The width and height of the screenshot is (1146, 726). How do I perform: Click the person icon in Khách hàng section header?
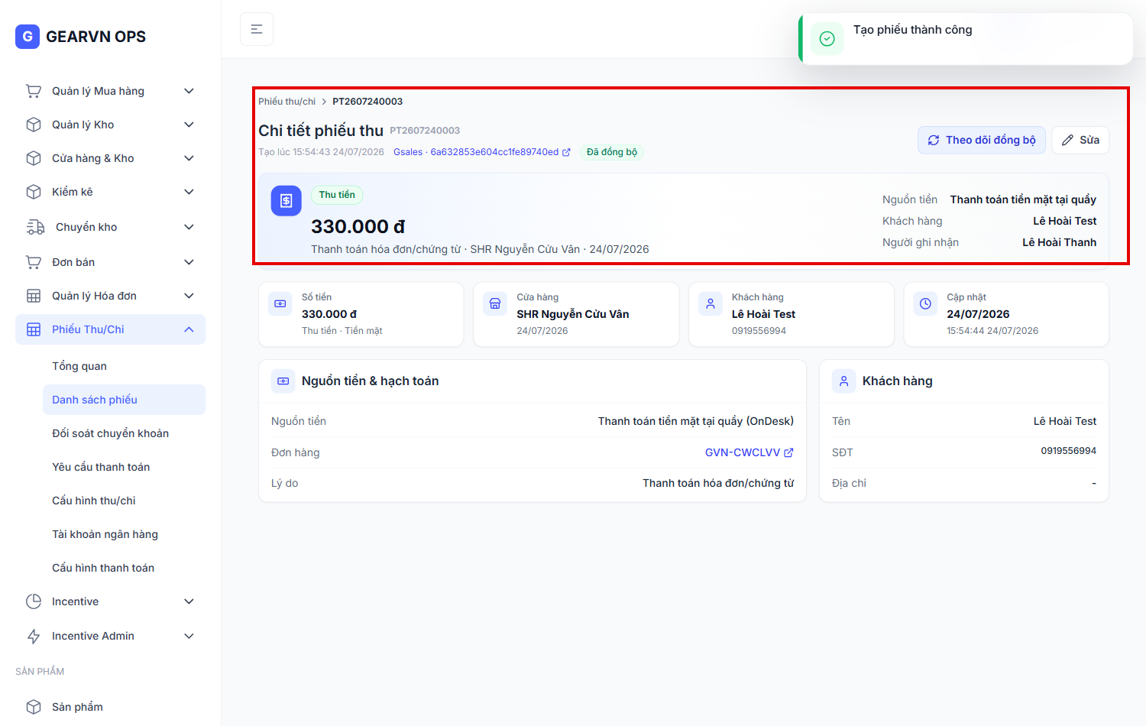[843, 381]
